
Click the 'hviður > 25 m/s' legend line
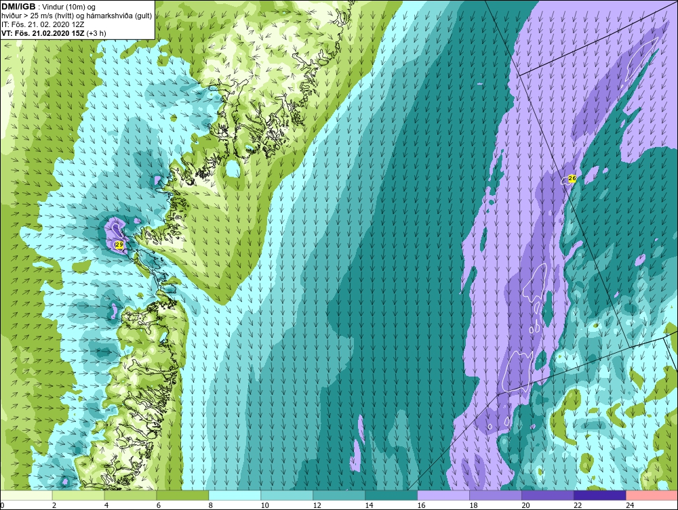pos(77,16)
